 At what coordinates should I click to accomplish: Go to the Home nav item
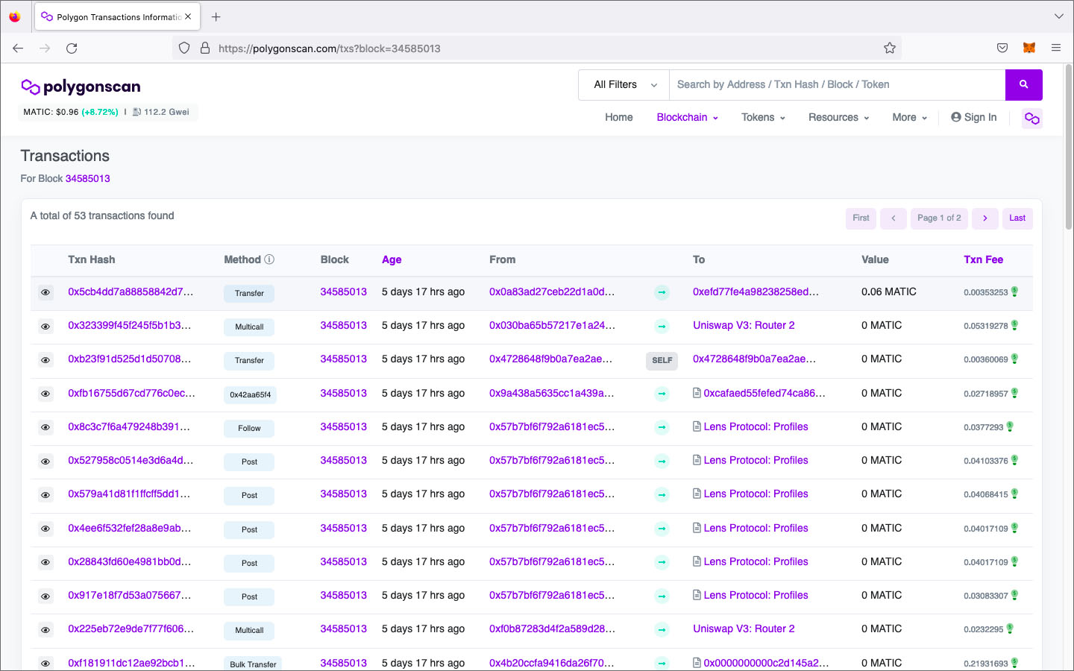point(618,117)
